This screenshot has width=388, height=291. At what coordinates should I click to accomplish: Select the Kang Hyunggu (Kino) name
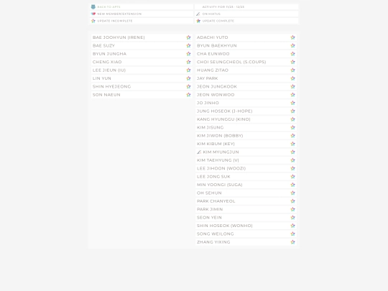click(x=223, y=119)
